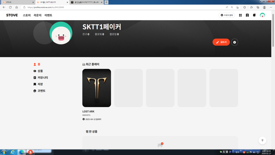Select 상품 in the sidebar
This screenshot has height=155, width=275.
(40, 71)
